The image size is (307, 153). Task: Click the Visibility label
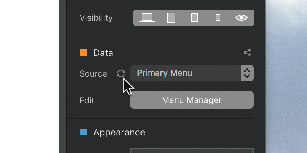[96, 18]
